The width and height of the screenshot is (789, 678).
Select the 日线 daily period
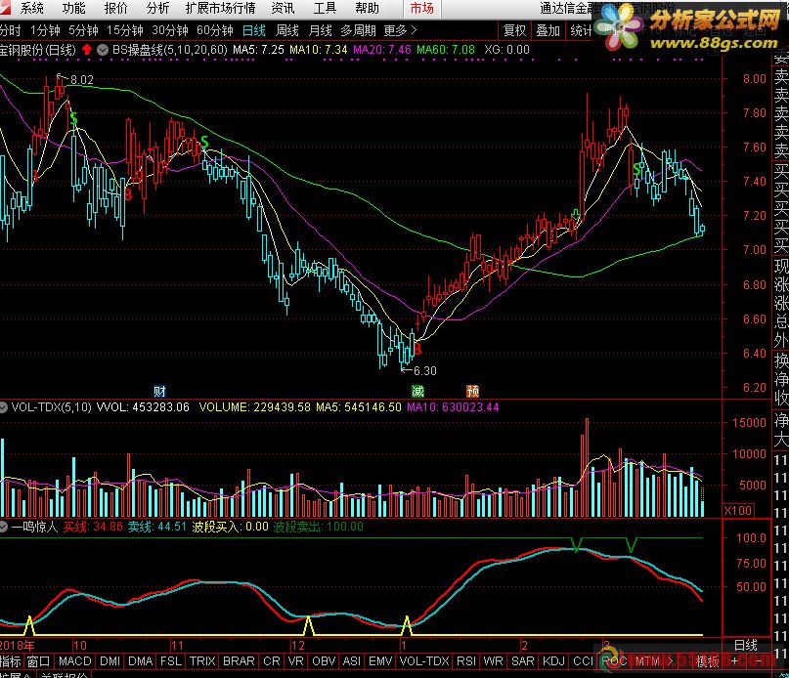click(254, 30)
